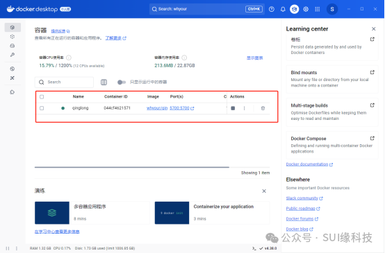Viewport: 385px width, 253px height.
Task: Click the horizontal scrollbar below the container table
Action: pyautogui.click(x=132, y=167)
